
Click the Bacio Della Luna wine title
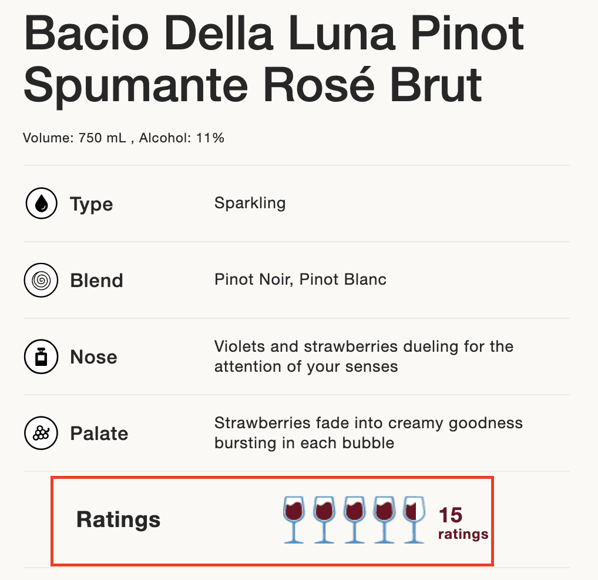coord(274,58)
